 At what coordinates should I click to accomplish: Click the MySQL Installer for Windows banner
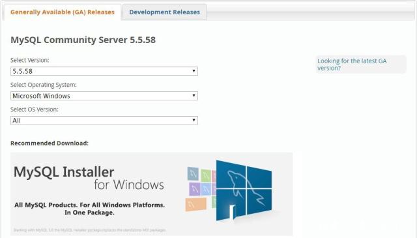pos(152,194)
